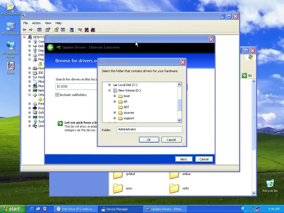The width and height of the screenshot is (284, 213).
Task: Click the Disable device toolbar icon
Action: (x=93, y=30)
